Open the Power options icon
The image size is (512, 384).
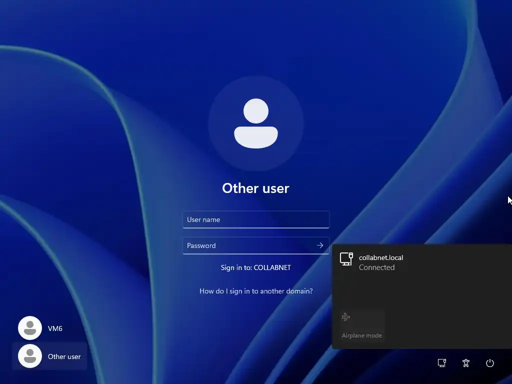[490, 363]
